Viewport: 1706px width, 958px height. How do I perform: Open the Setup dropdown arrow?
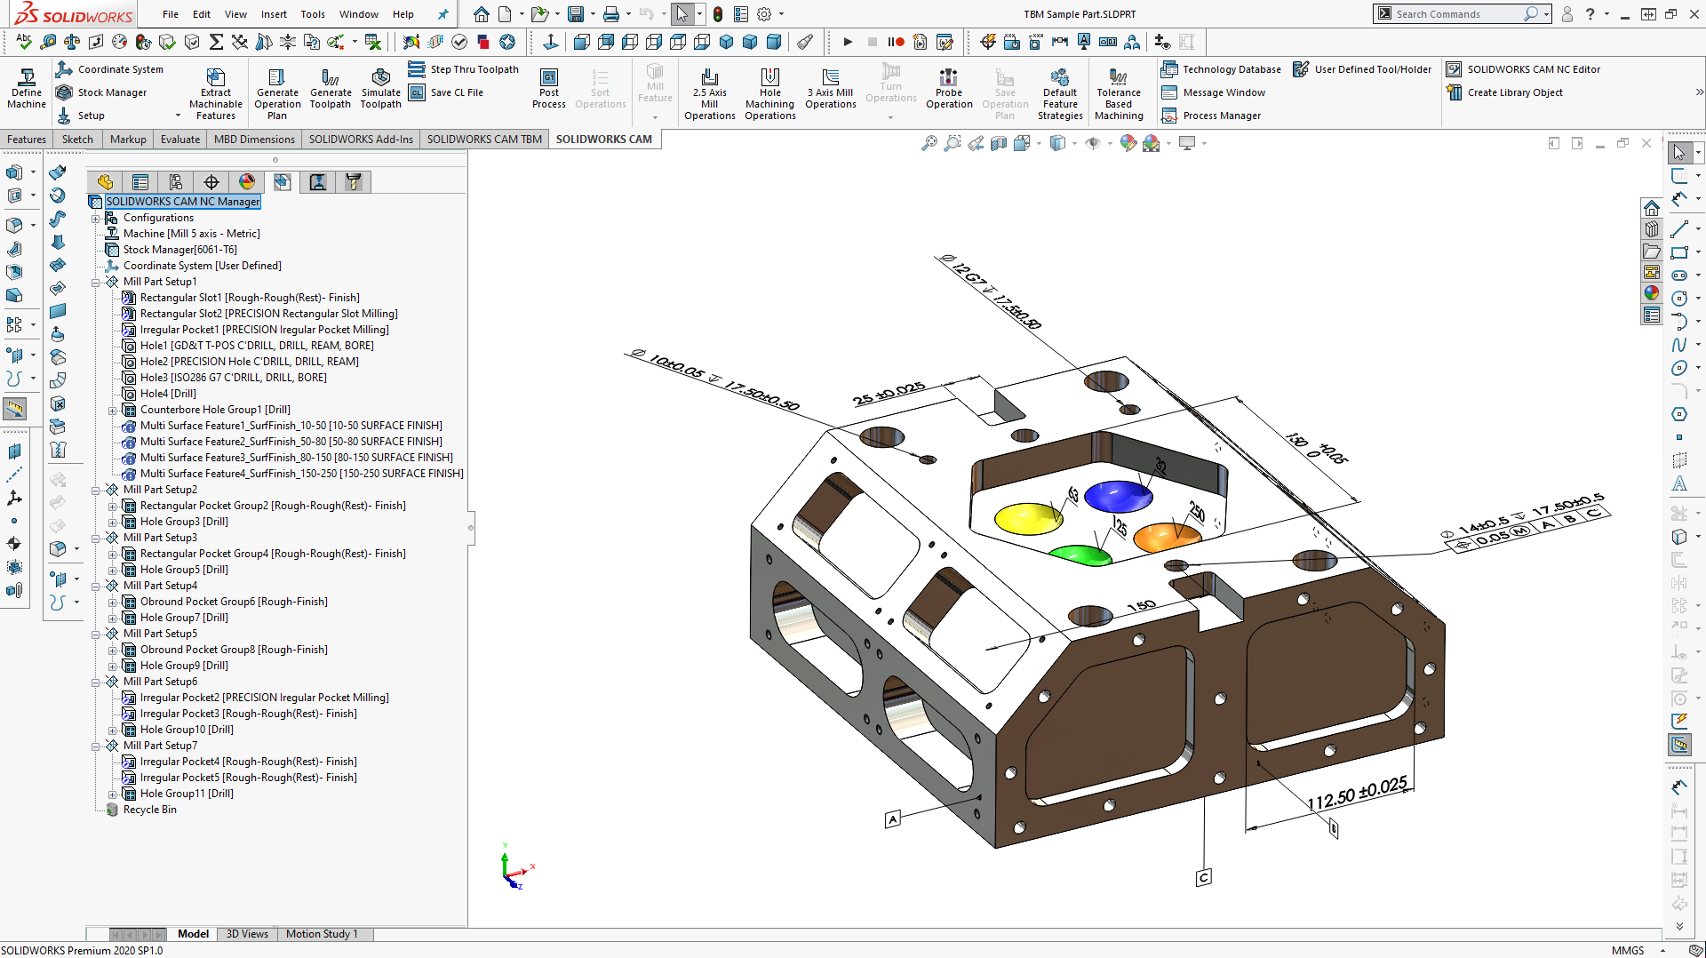pyautogui.click(x=178, y=116)
